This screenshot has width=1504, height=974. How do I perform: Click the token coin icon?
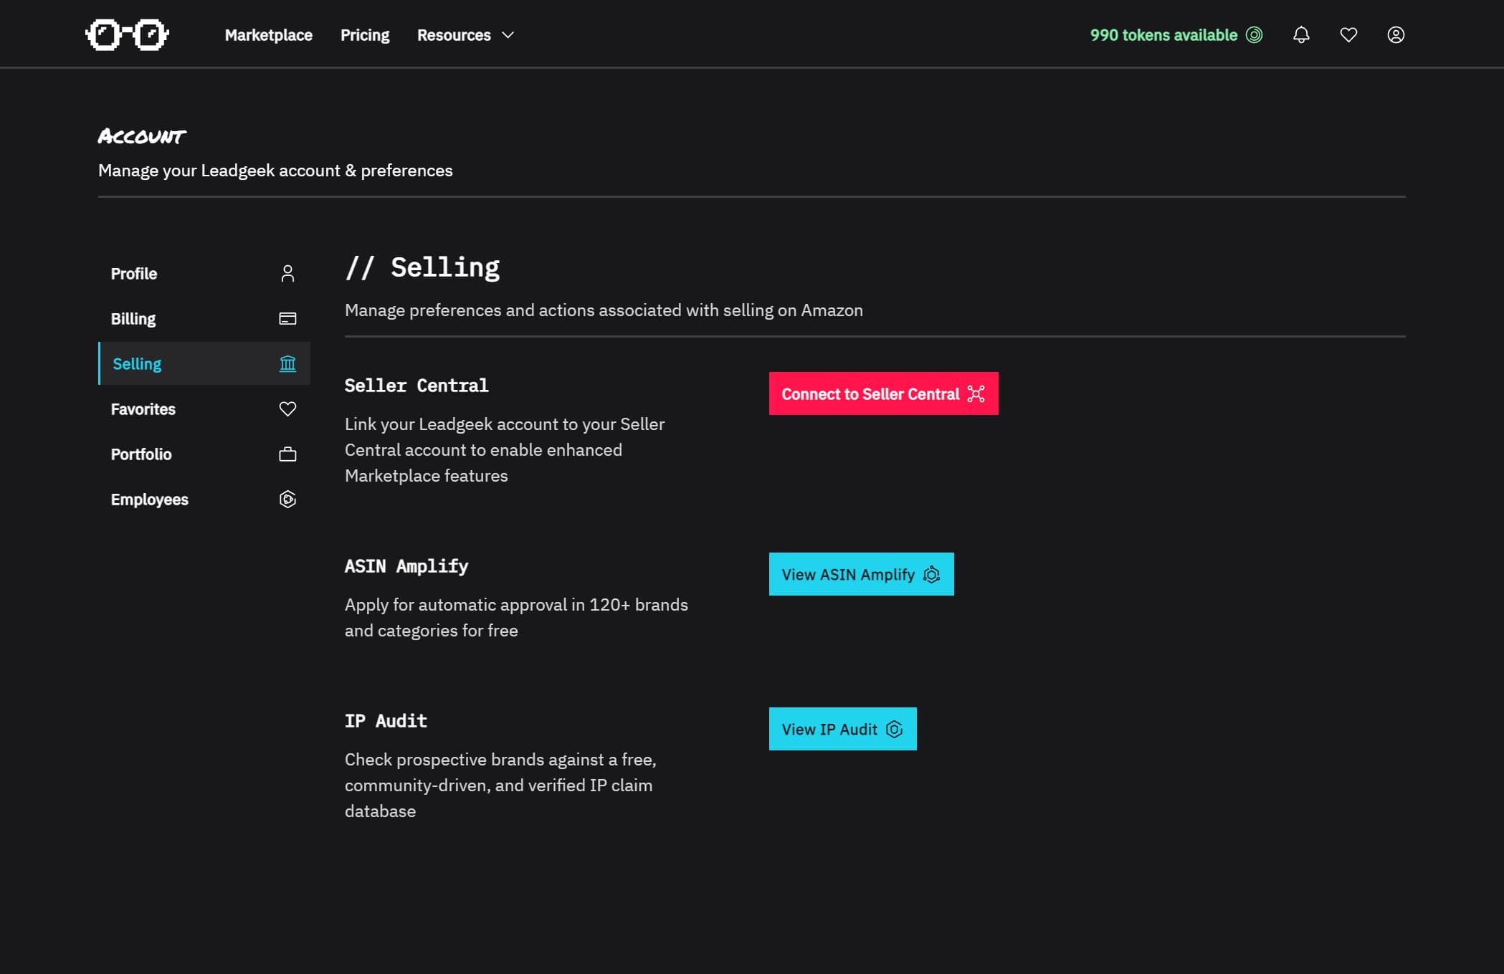(x=1254, y=34)
